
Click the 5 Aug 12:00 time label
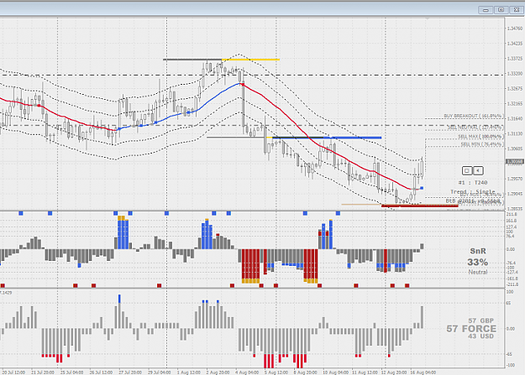pos(276,372)
